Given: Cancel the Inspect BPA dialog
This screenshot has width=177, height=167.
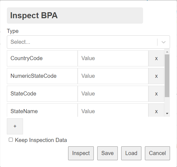Looking at the screenshot, I should pos(157,153).
